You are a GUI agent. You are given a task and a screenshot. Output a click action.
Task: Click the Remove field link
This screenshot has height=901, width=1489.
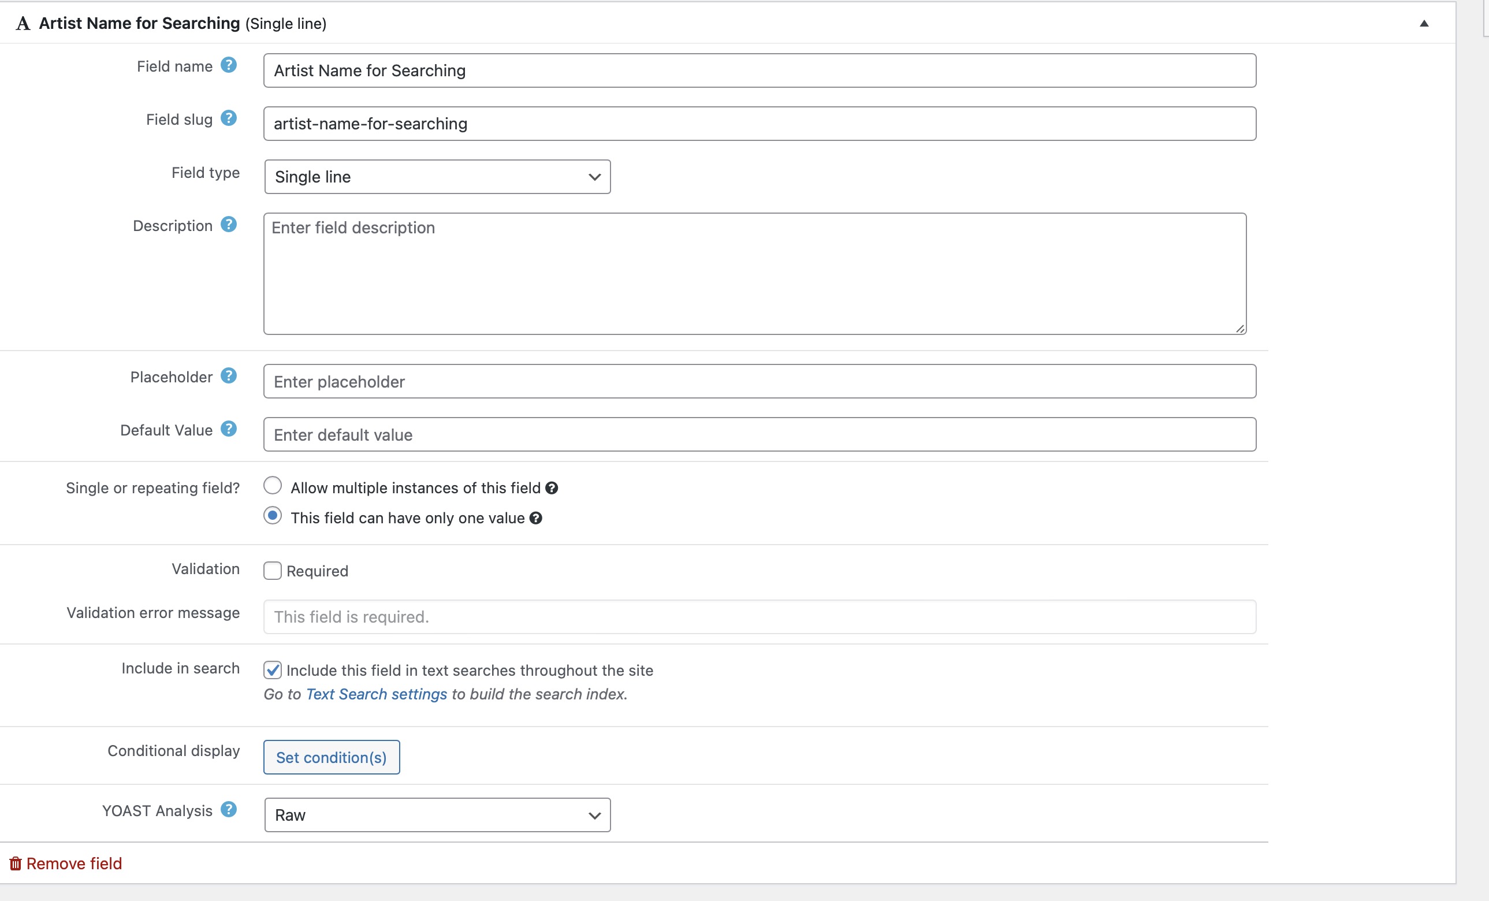click(x=75, y=863)
